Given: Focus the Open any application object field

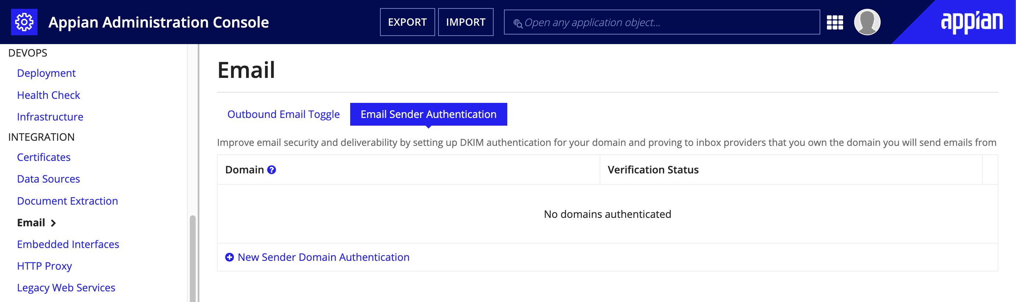Looking at the screenshot, I should click(x=661, y=22).
